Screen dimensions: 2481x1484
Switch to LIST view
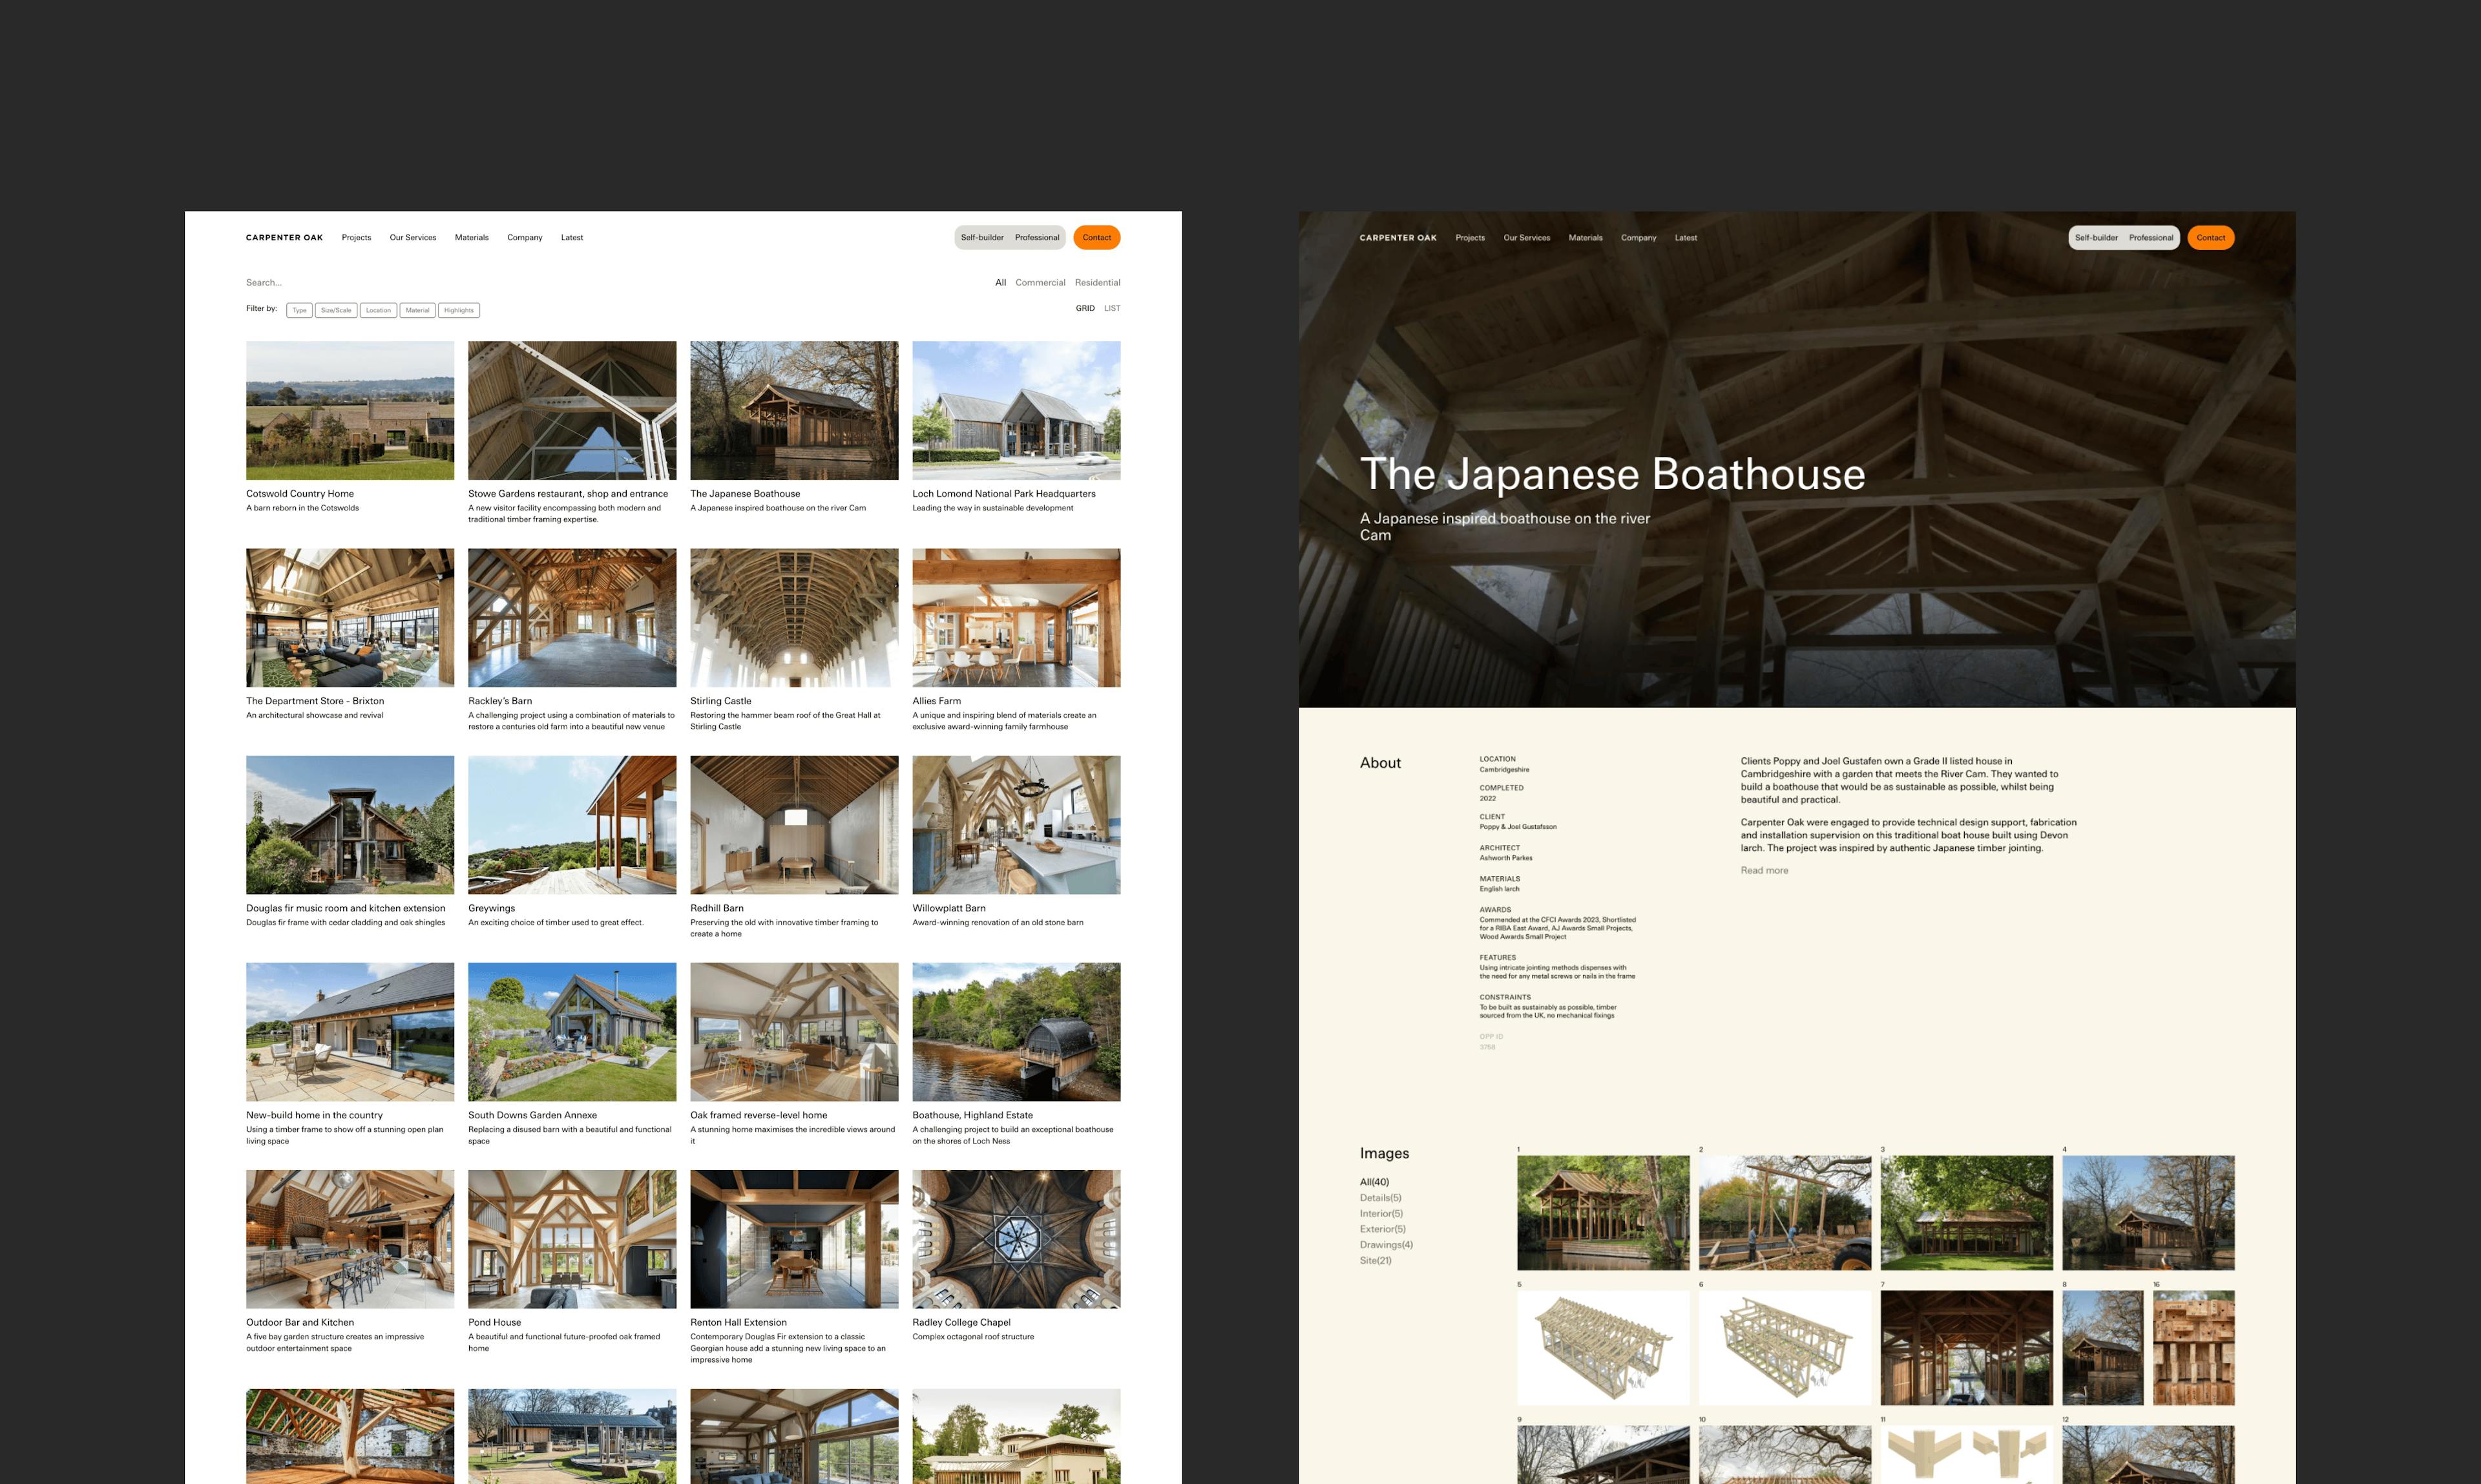click(1112, 308)
